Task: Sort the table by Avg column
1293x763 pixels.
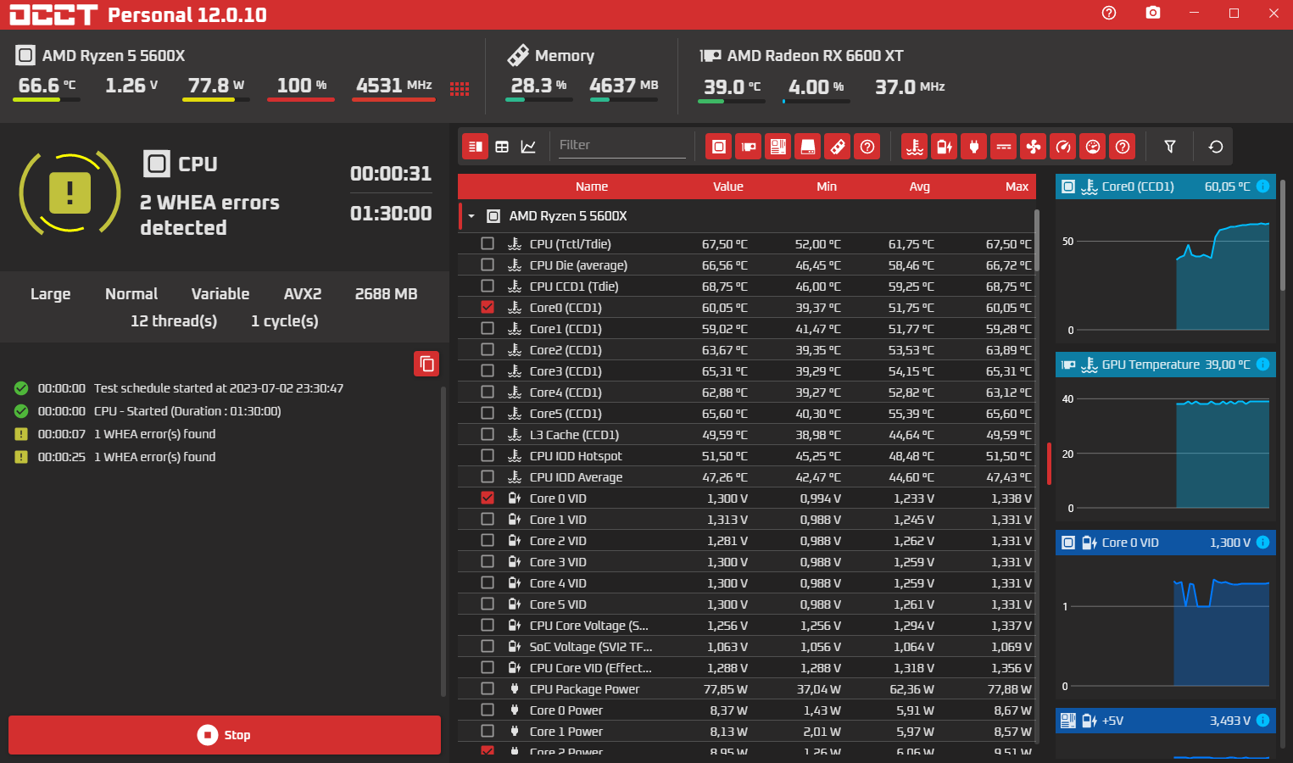Action: (920, 187)
